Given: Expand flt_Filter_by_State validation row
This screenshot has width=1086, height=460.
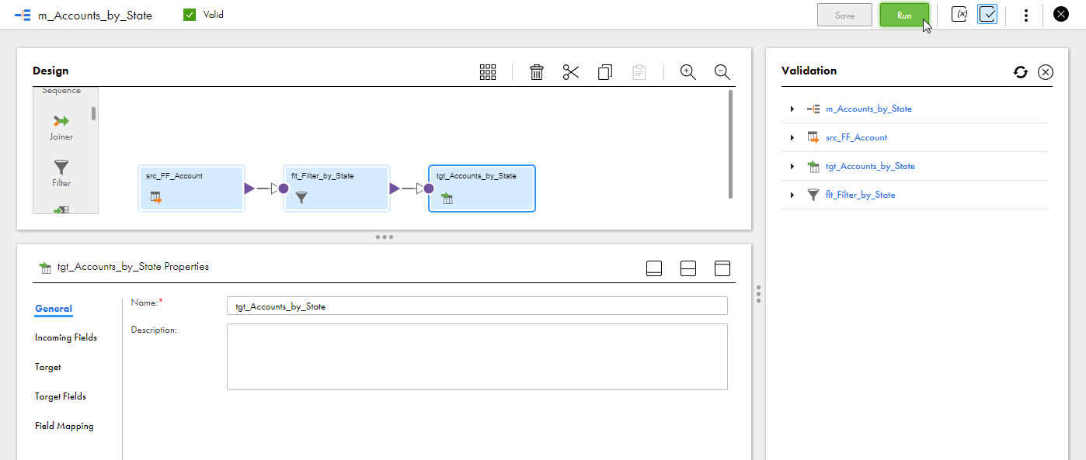Looking at the screenshot, I should pos(792,195).
